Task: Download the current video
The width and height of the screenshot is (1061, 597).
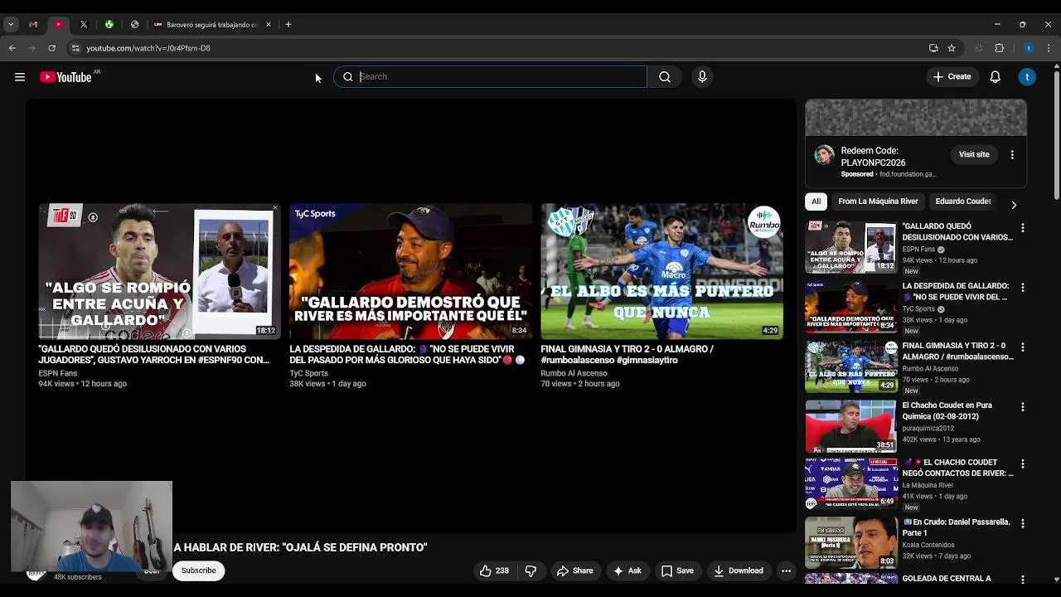Action: [738, 570]
